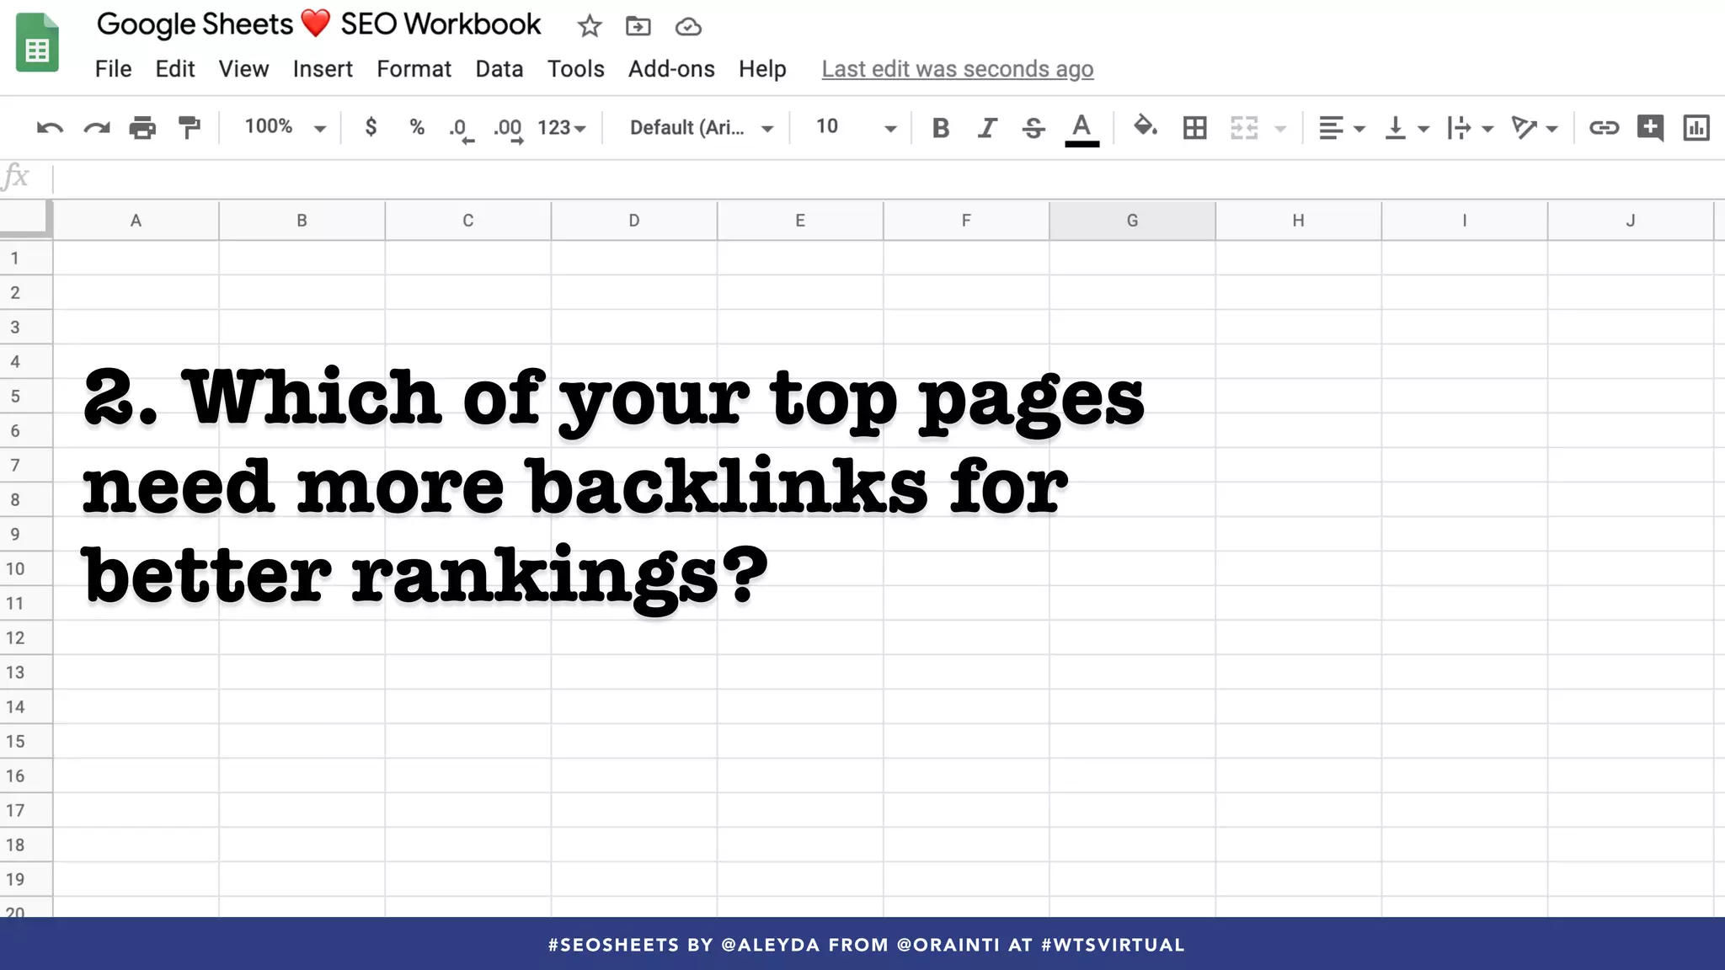Toggle bold formatting

pos(941,127)
